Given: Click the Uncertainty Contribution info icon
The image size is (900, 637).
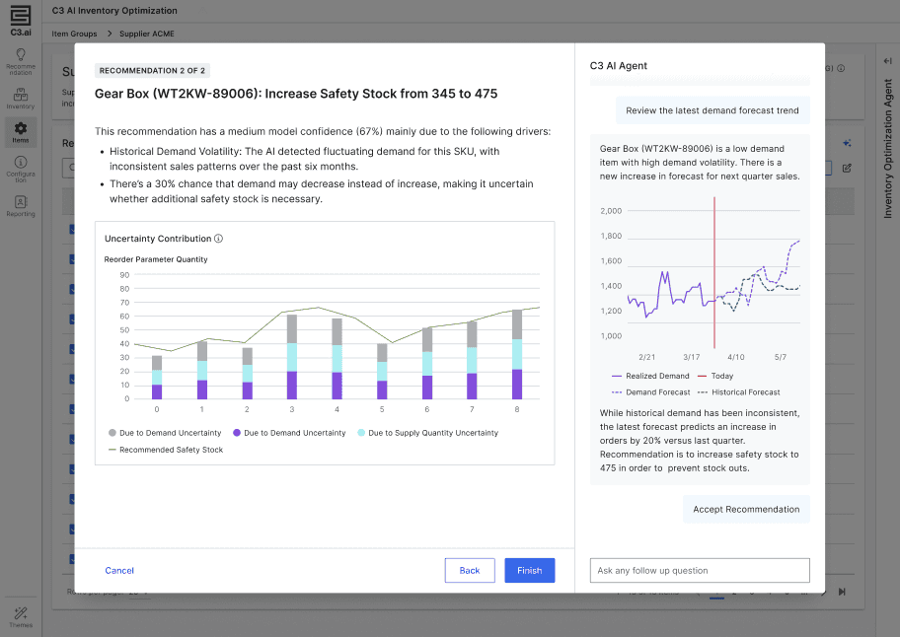Looking at the screenshot, I should pyautogui.click(x=219, y=239).
